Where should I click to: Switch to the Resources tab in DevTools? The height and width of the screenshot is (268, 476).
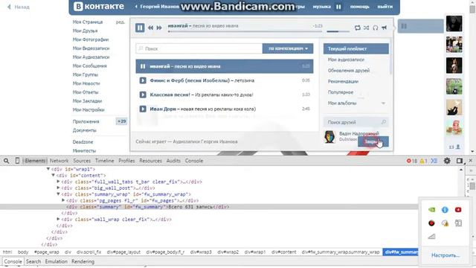click(150, 161)
